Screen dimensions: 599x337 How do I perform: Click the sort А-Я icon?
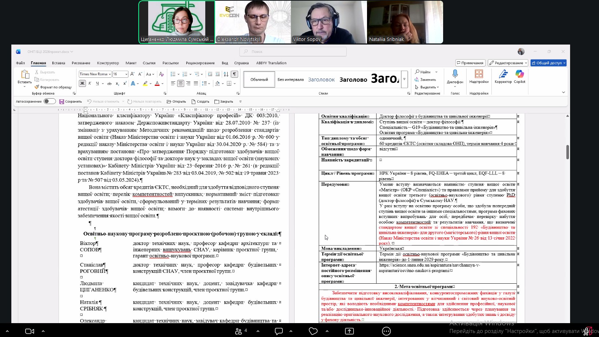coord(226,74)
